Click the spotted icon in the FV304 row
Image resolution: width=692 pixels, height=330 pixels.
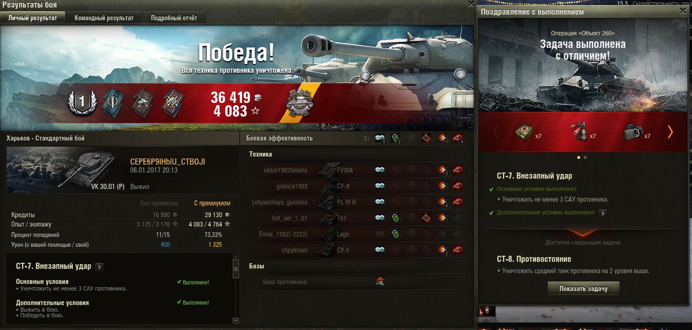point(380,170)
